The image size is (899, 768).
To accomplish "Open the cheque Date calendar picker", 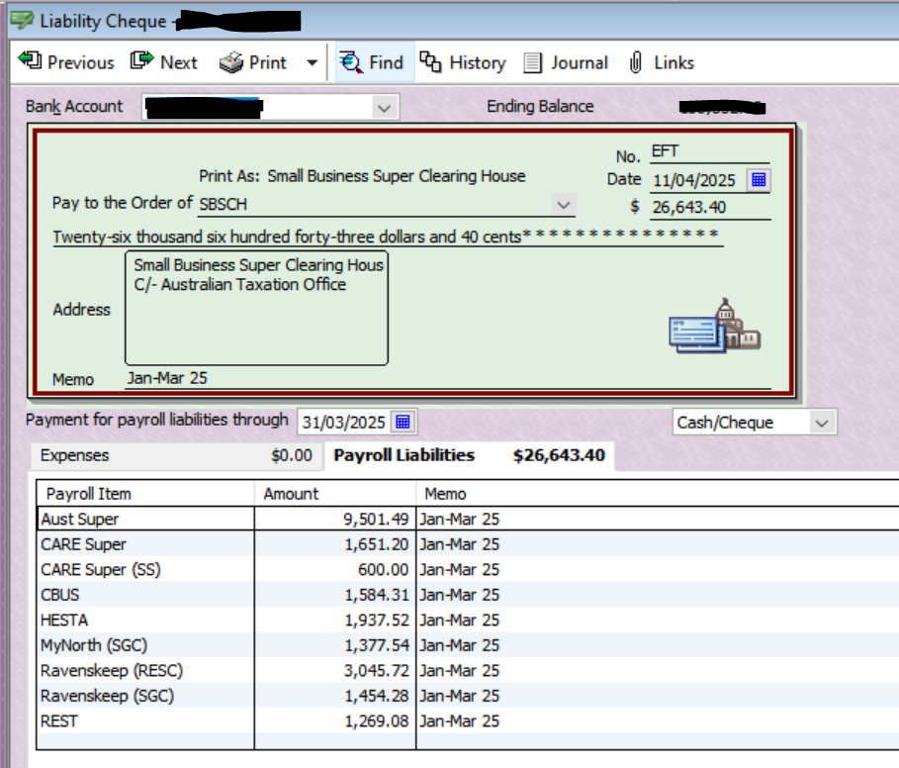I will (x=759, y=180).
